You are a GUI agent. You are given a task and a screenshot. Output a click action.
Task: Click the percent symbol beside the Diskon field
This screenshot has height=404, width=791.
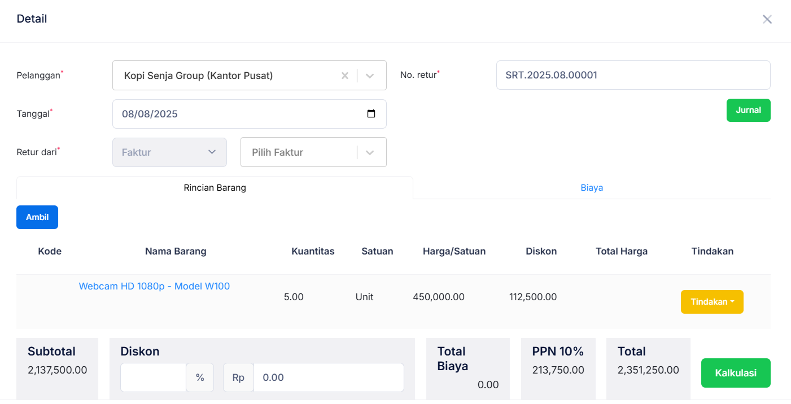click(200, 377)
